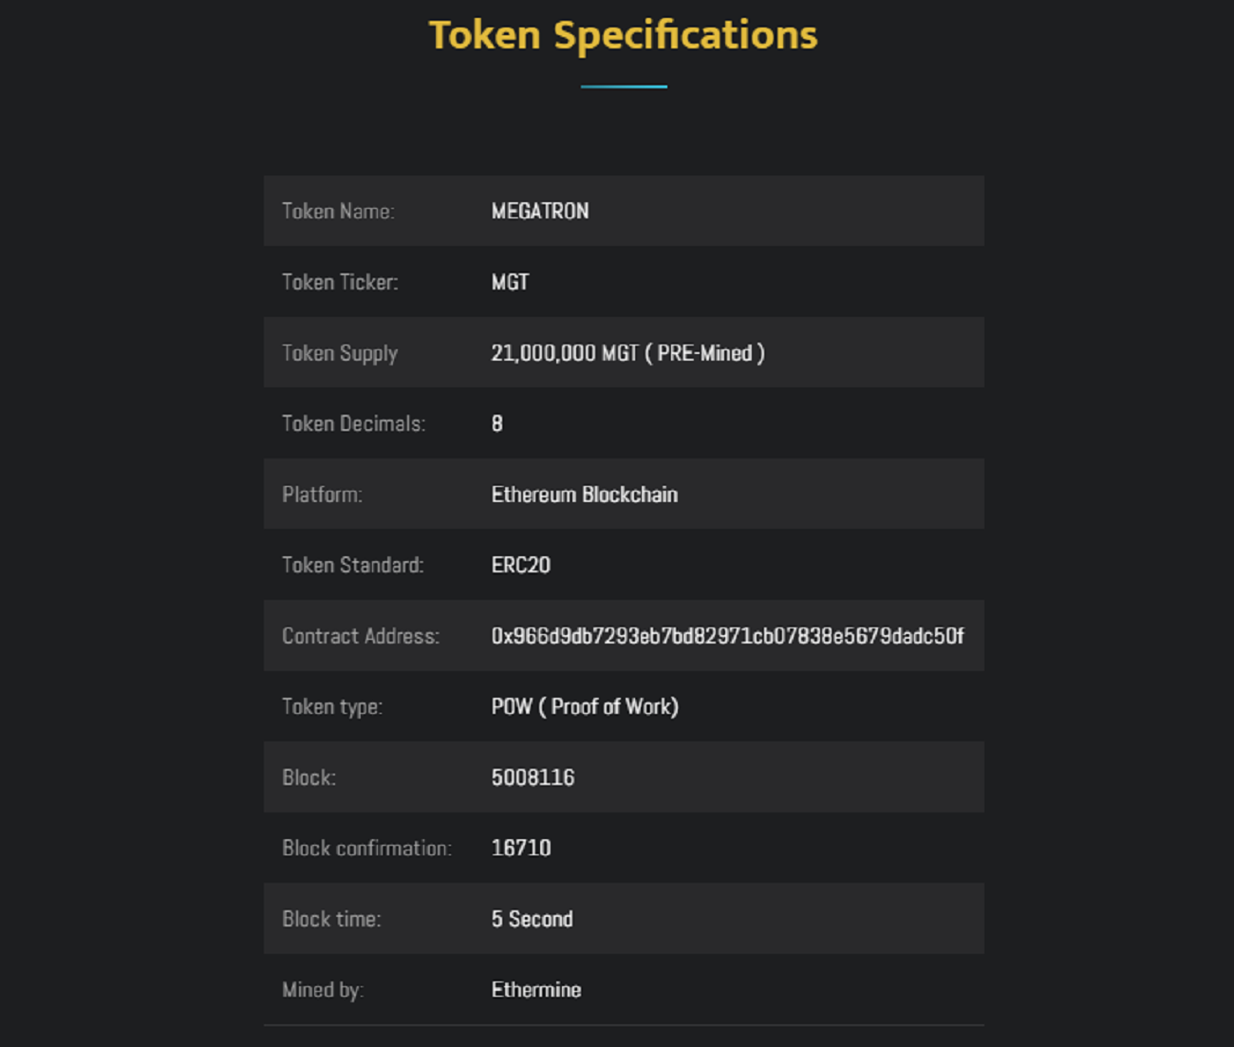Click the ERC20 token standard value
This screenshot has width=1234, height=1047.
521,565
